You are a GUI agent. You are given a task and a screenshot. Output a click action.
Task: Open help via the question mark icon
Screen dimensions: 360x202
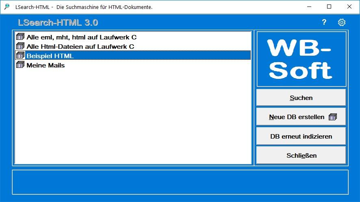(x=324, y=22)
